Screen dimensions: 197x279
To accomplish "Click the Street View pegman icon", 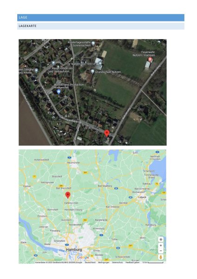I will pyautogui.click(x=161, y=257).
